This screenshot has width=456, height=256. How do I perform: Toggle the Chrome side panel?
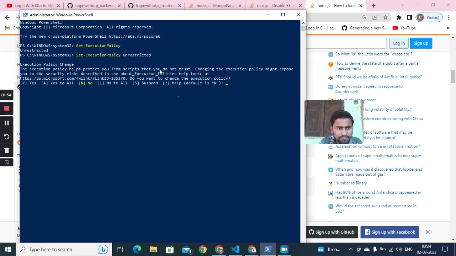click(409, 17)
